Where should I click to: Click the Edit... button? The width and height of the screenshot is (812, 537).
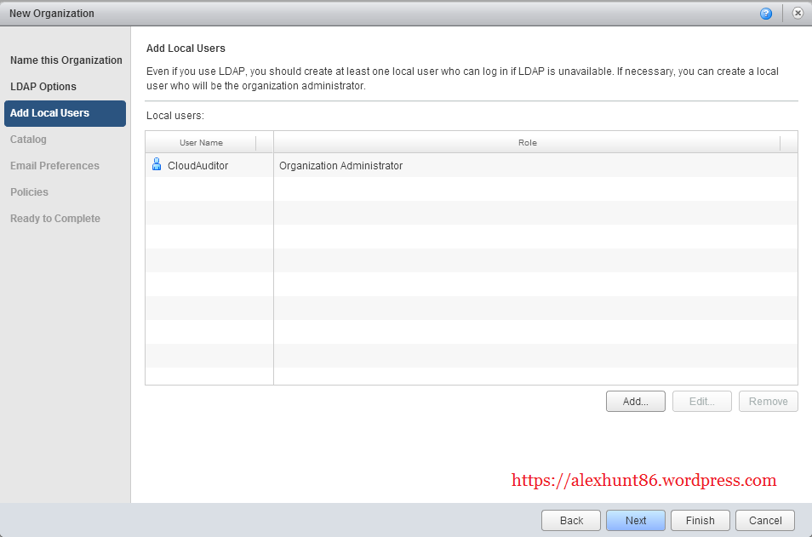pyautogui.click(x=701, y=402)
